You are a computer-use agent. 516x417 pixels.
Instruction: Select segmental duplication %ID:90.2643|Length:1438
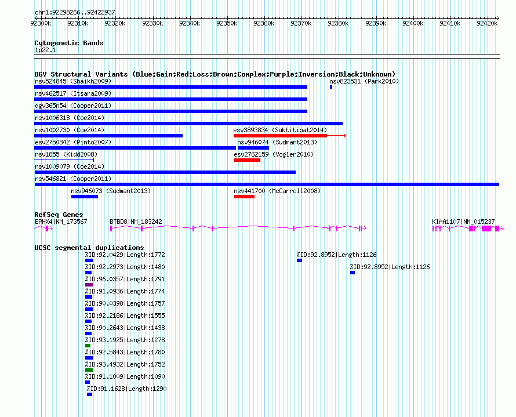88,333
